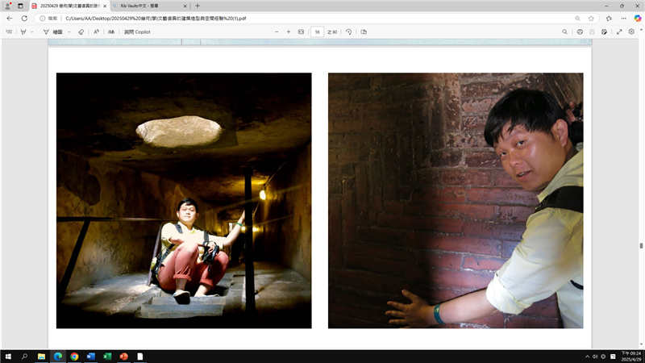This screenshot has width=645, height=363.
Task: Open the PDF table of contents sidebar
Action: click(9, 31)
